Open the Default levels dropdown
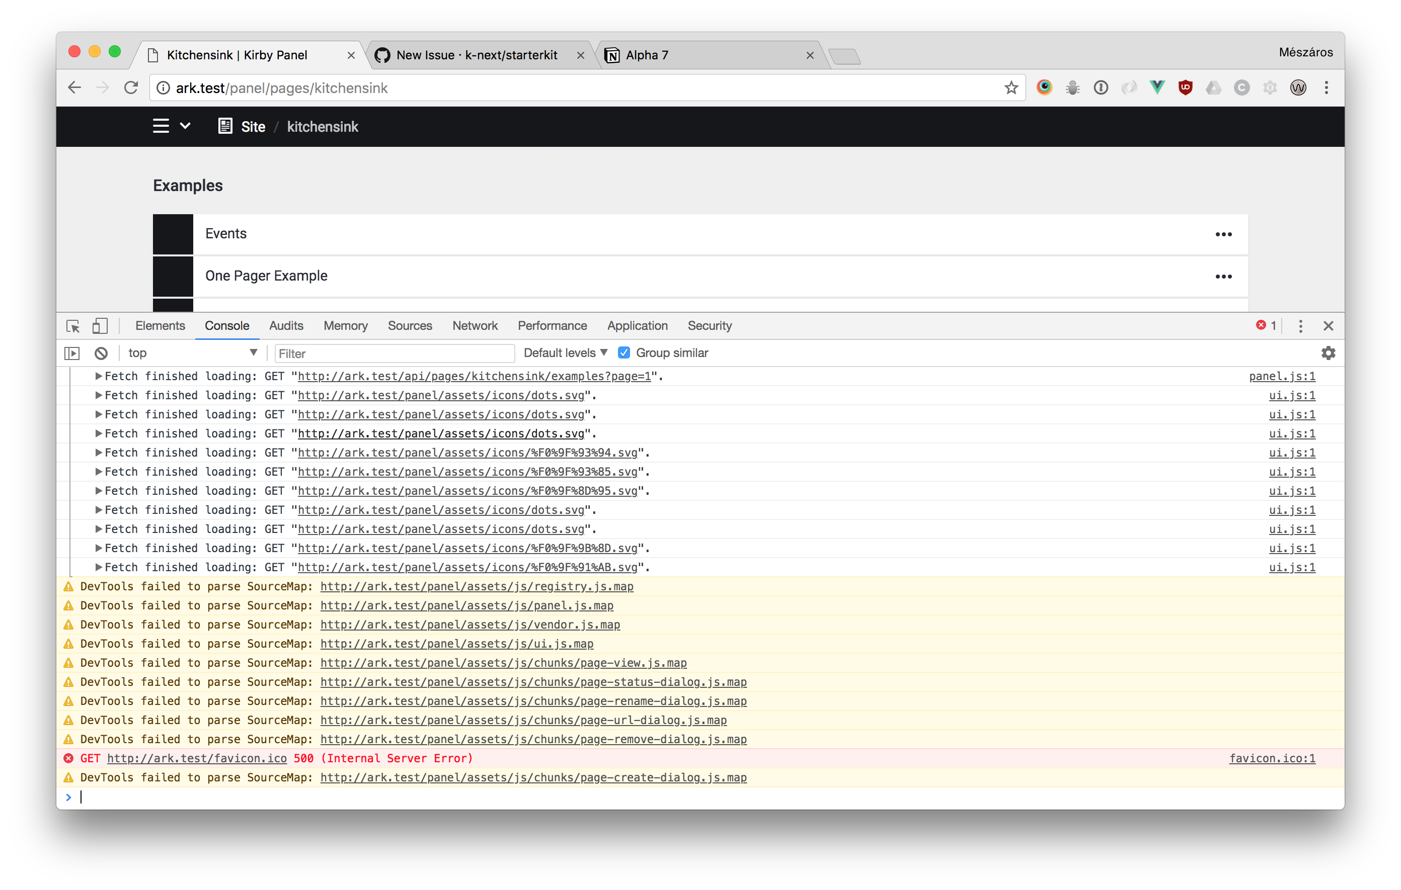 (564, 353)
